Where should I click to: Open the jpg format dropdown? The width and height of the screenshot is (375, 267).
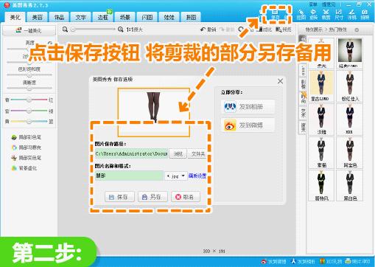tap(175, 176)
